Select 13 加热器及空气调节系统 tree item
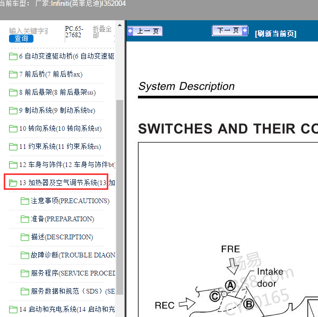This screenshot has width=318, height=317. [67, 183]
